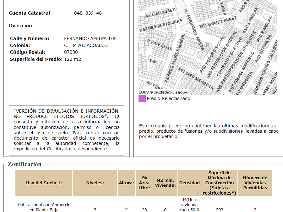Click 'RET CIRO MENDOZA' street label on map
This screenshot has width=283, height=212.
click(196, 78)
